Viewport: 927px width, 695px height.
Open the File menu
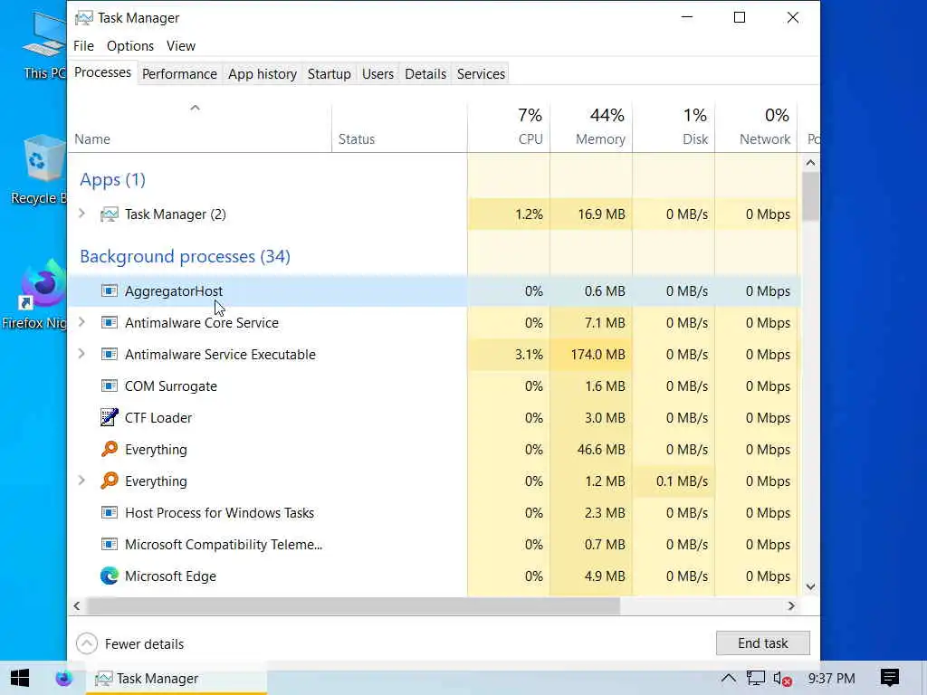click(83, 46)
